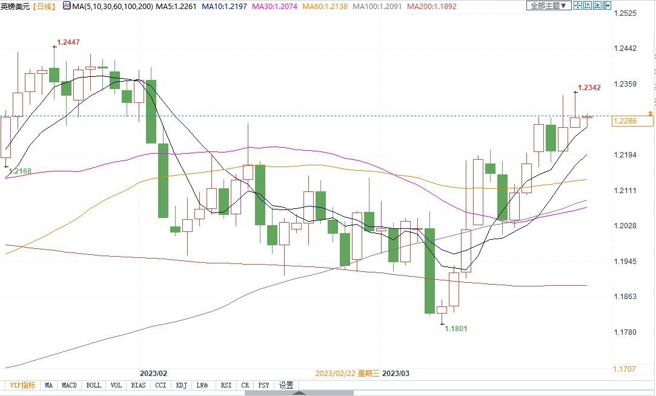Click the compress chart width icon

coord(588,5)
